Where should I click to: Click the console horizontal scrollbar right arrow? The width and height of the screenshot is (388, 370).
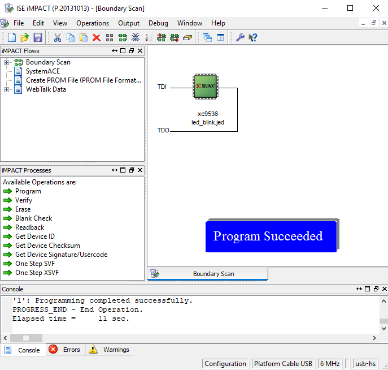pyautogui.click(x=374, y=338)
